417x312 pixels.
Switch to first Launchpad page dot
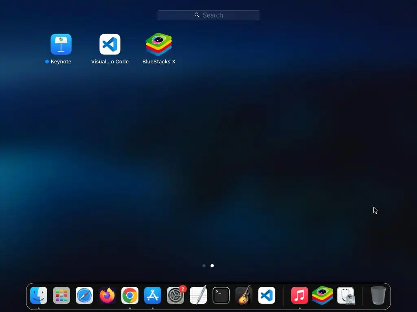(x=204, y=266)
